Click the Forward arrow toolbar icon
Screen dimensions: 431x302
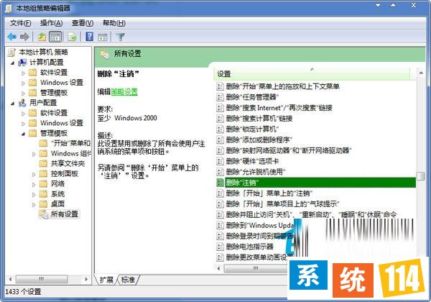click(24, 37)
